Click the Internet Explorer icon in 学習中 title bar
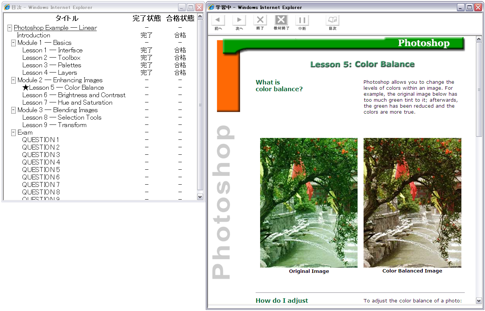485x311 pixels. tap(211, 7)
